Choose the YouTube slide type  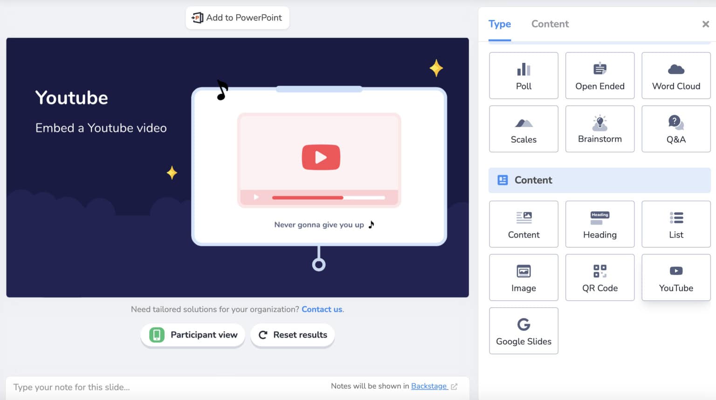[676, 278]
